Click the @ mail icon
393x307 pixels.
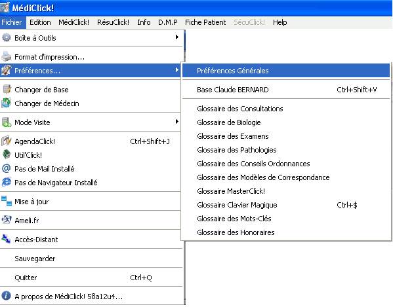coord(7,168)
